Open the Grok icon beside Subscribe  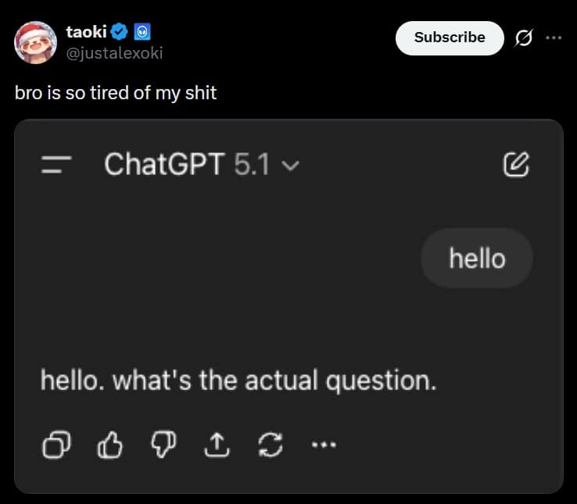pyautogui.click(x=525, y=38)
